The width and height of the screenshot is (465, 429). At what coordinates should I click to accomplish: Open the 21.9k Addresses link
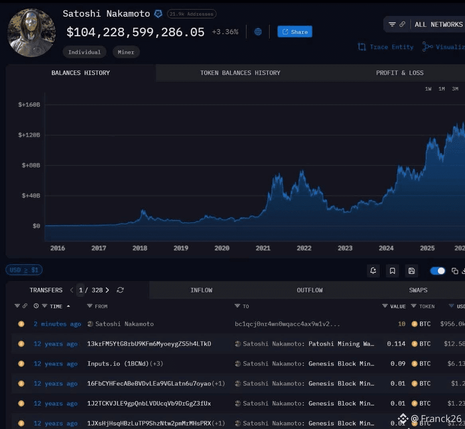click(191, 13)
